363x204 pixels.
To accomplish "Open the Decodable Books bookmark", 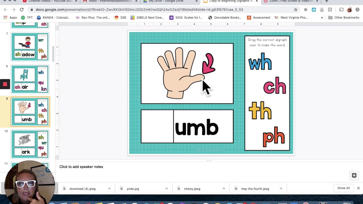I will 225,18.
